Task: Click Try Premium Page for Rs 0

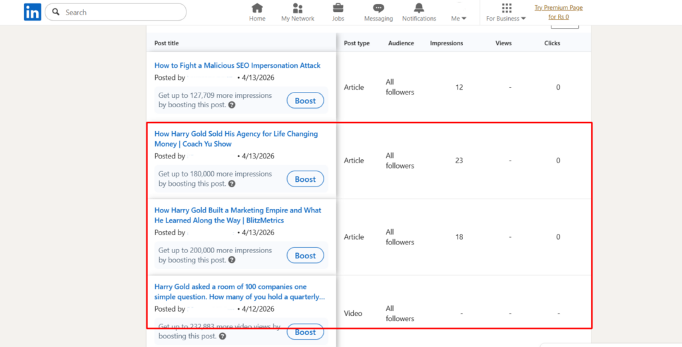Action: (x=559, y=12)
